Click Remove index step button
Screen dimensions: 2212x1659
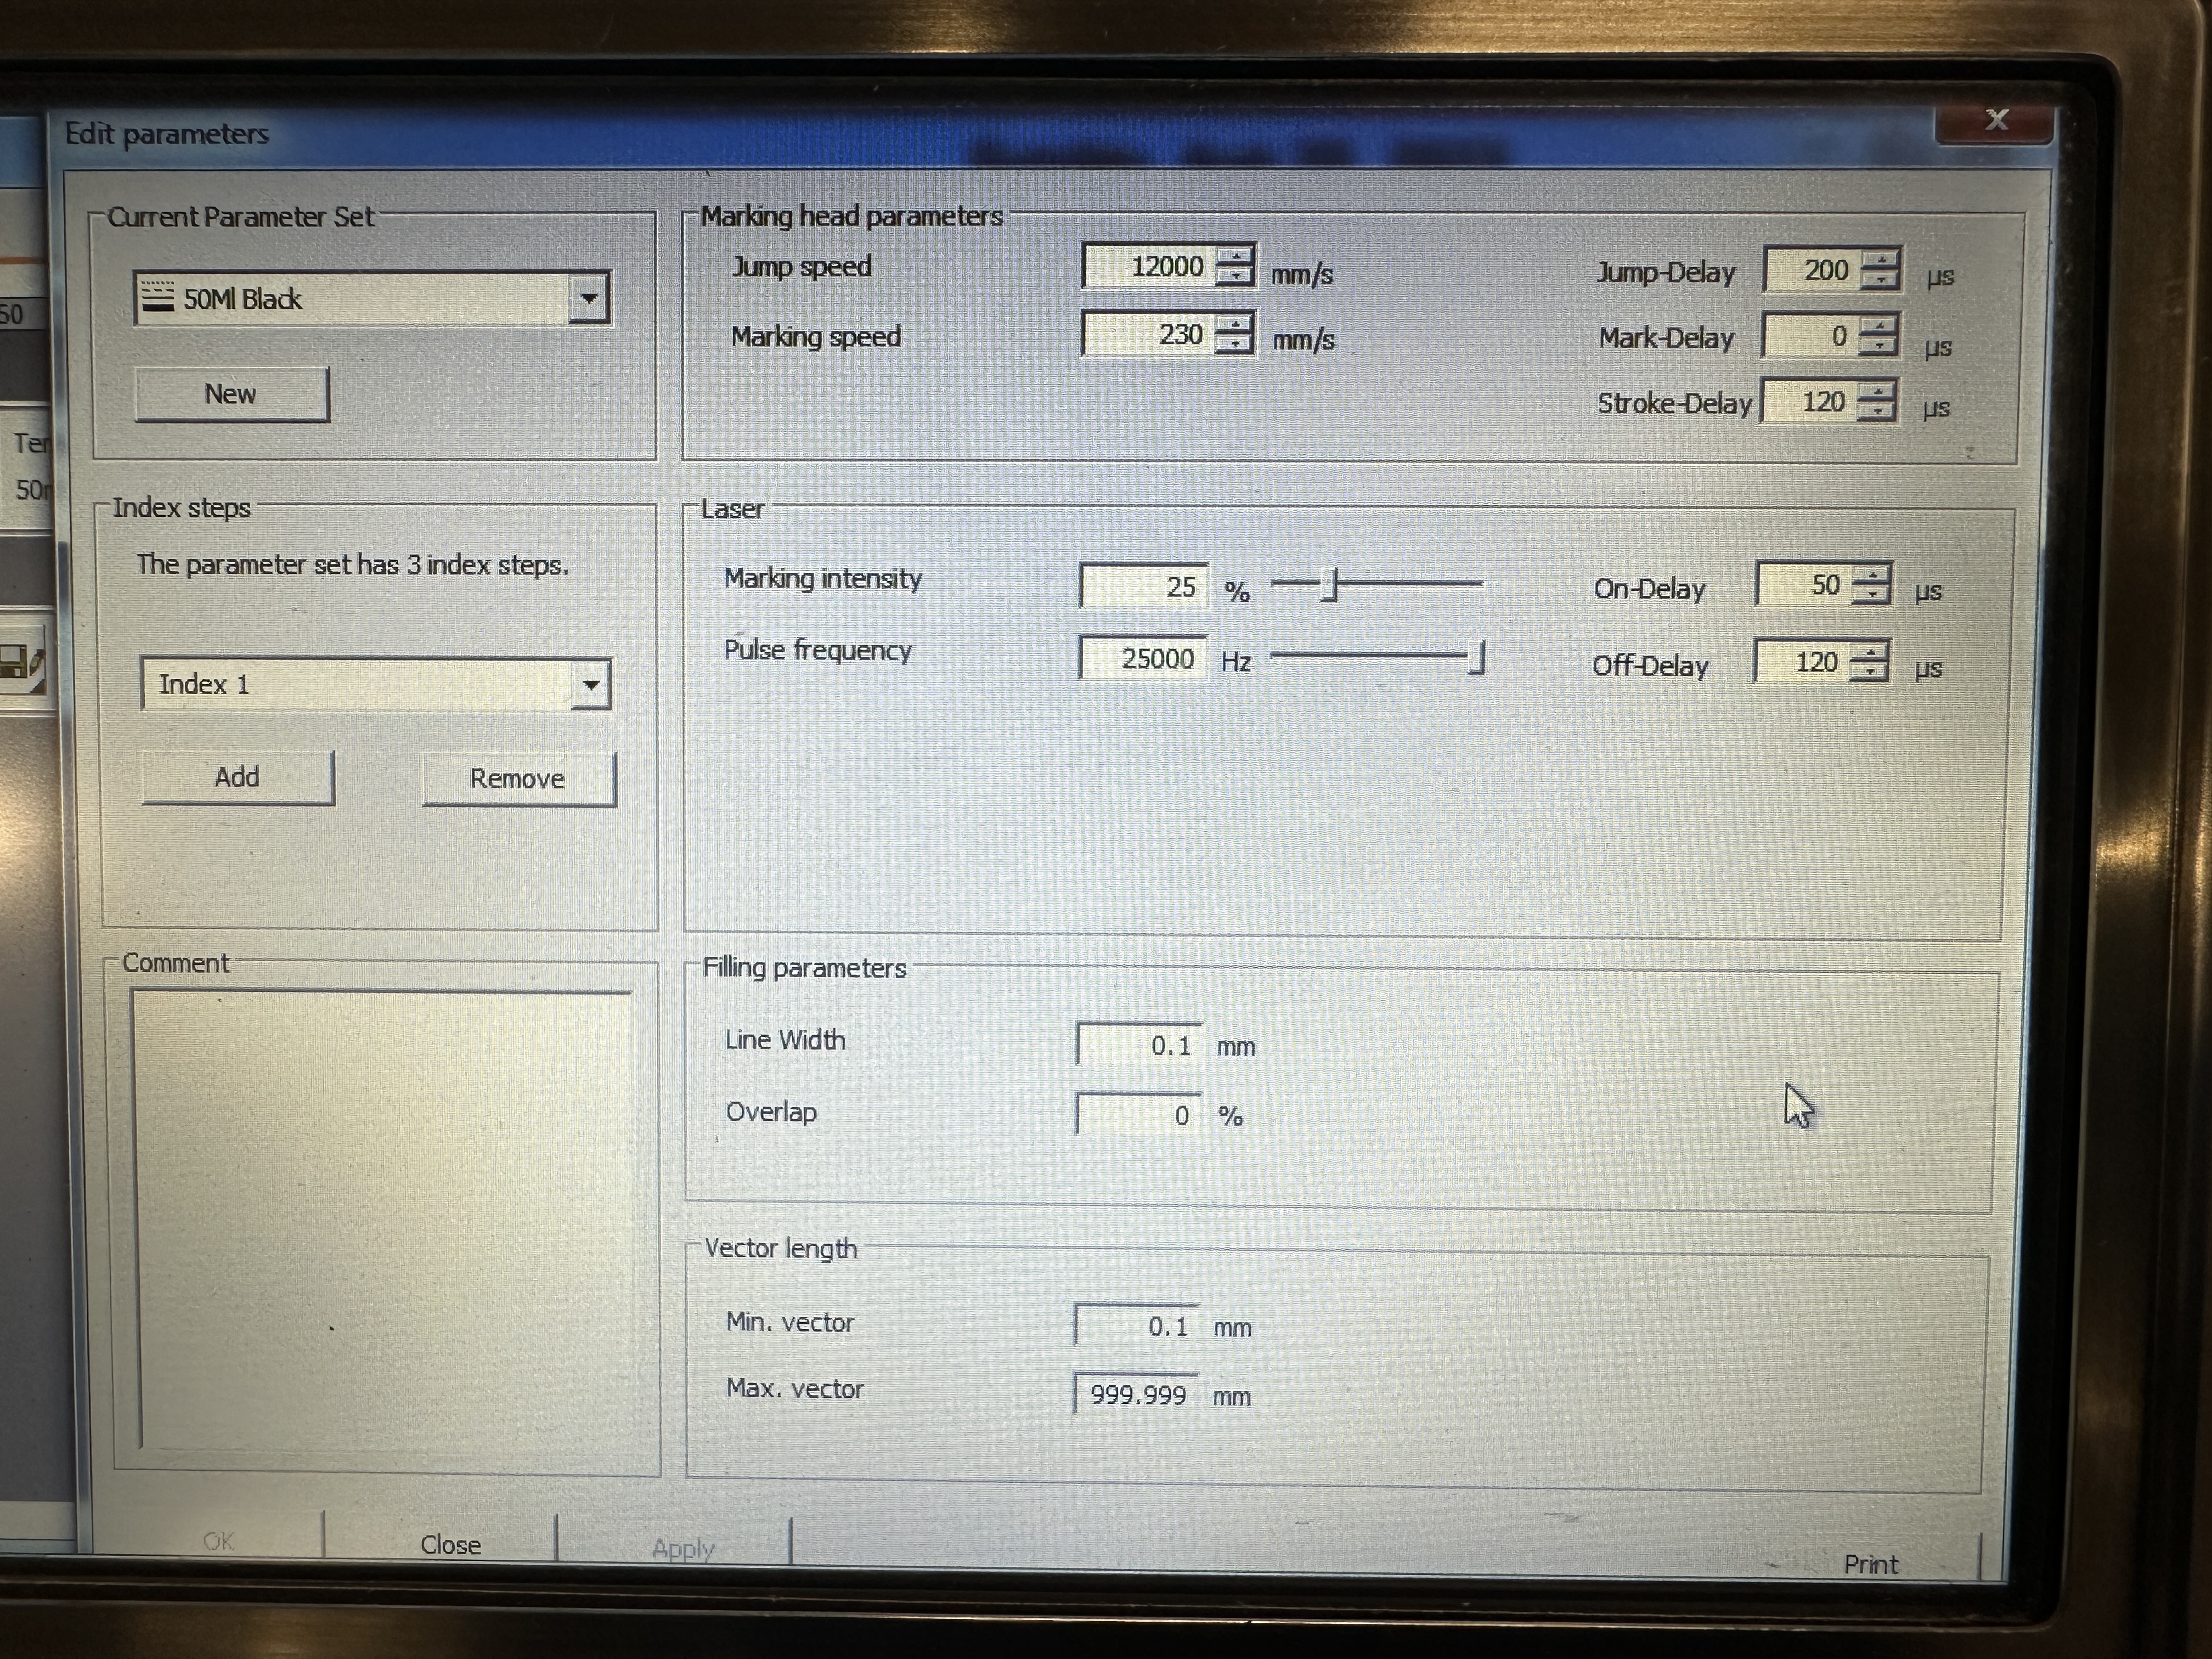518,779
